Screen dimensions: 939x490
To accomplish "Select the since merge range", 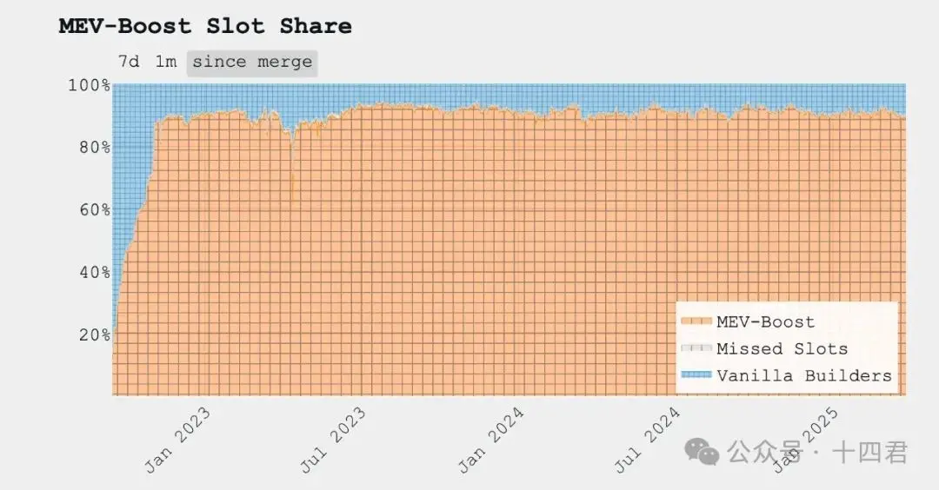I will coord(252,63).
